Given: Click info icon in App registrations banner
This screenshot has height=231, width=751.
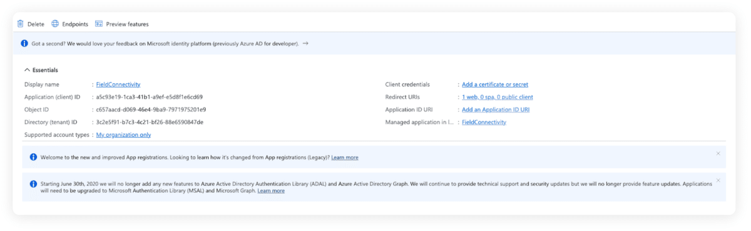Looking at the screenshot, I should pyautogui.click(x=33, y=157).
